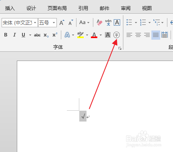Viewport: 173px width, 152px height.
Task: Open the font dialog launcher
Action: point(120,48)
